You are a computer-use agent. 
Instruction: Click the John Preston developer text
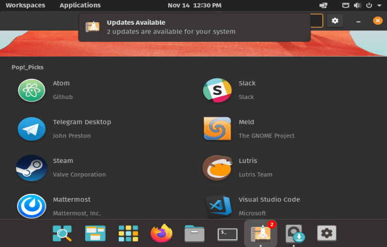pyautogui.click(x=72, y=136)
